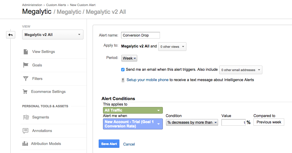Click Administration in the breadcrumb

pos(33,5)
